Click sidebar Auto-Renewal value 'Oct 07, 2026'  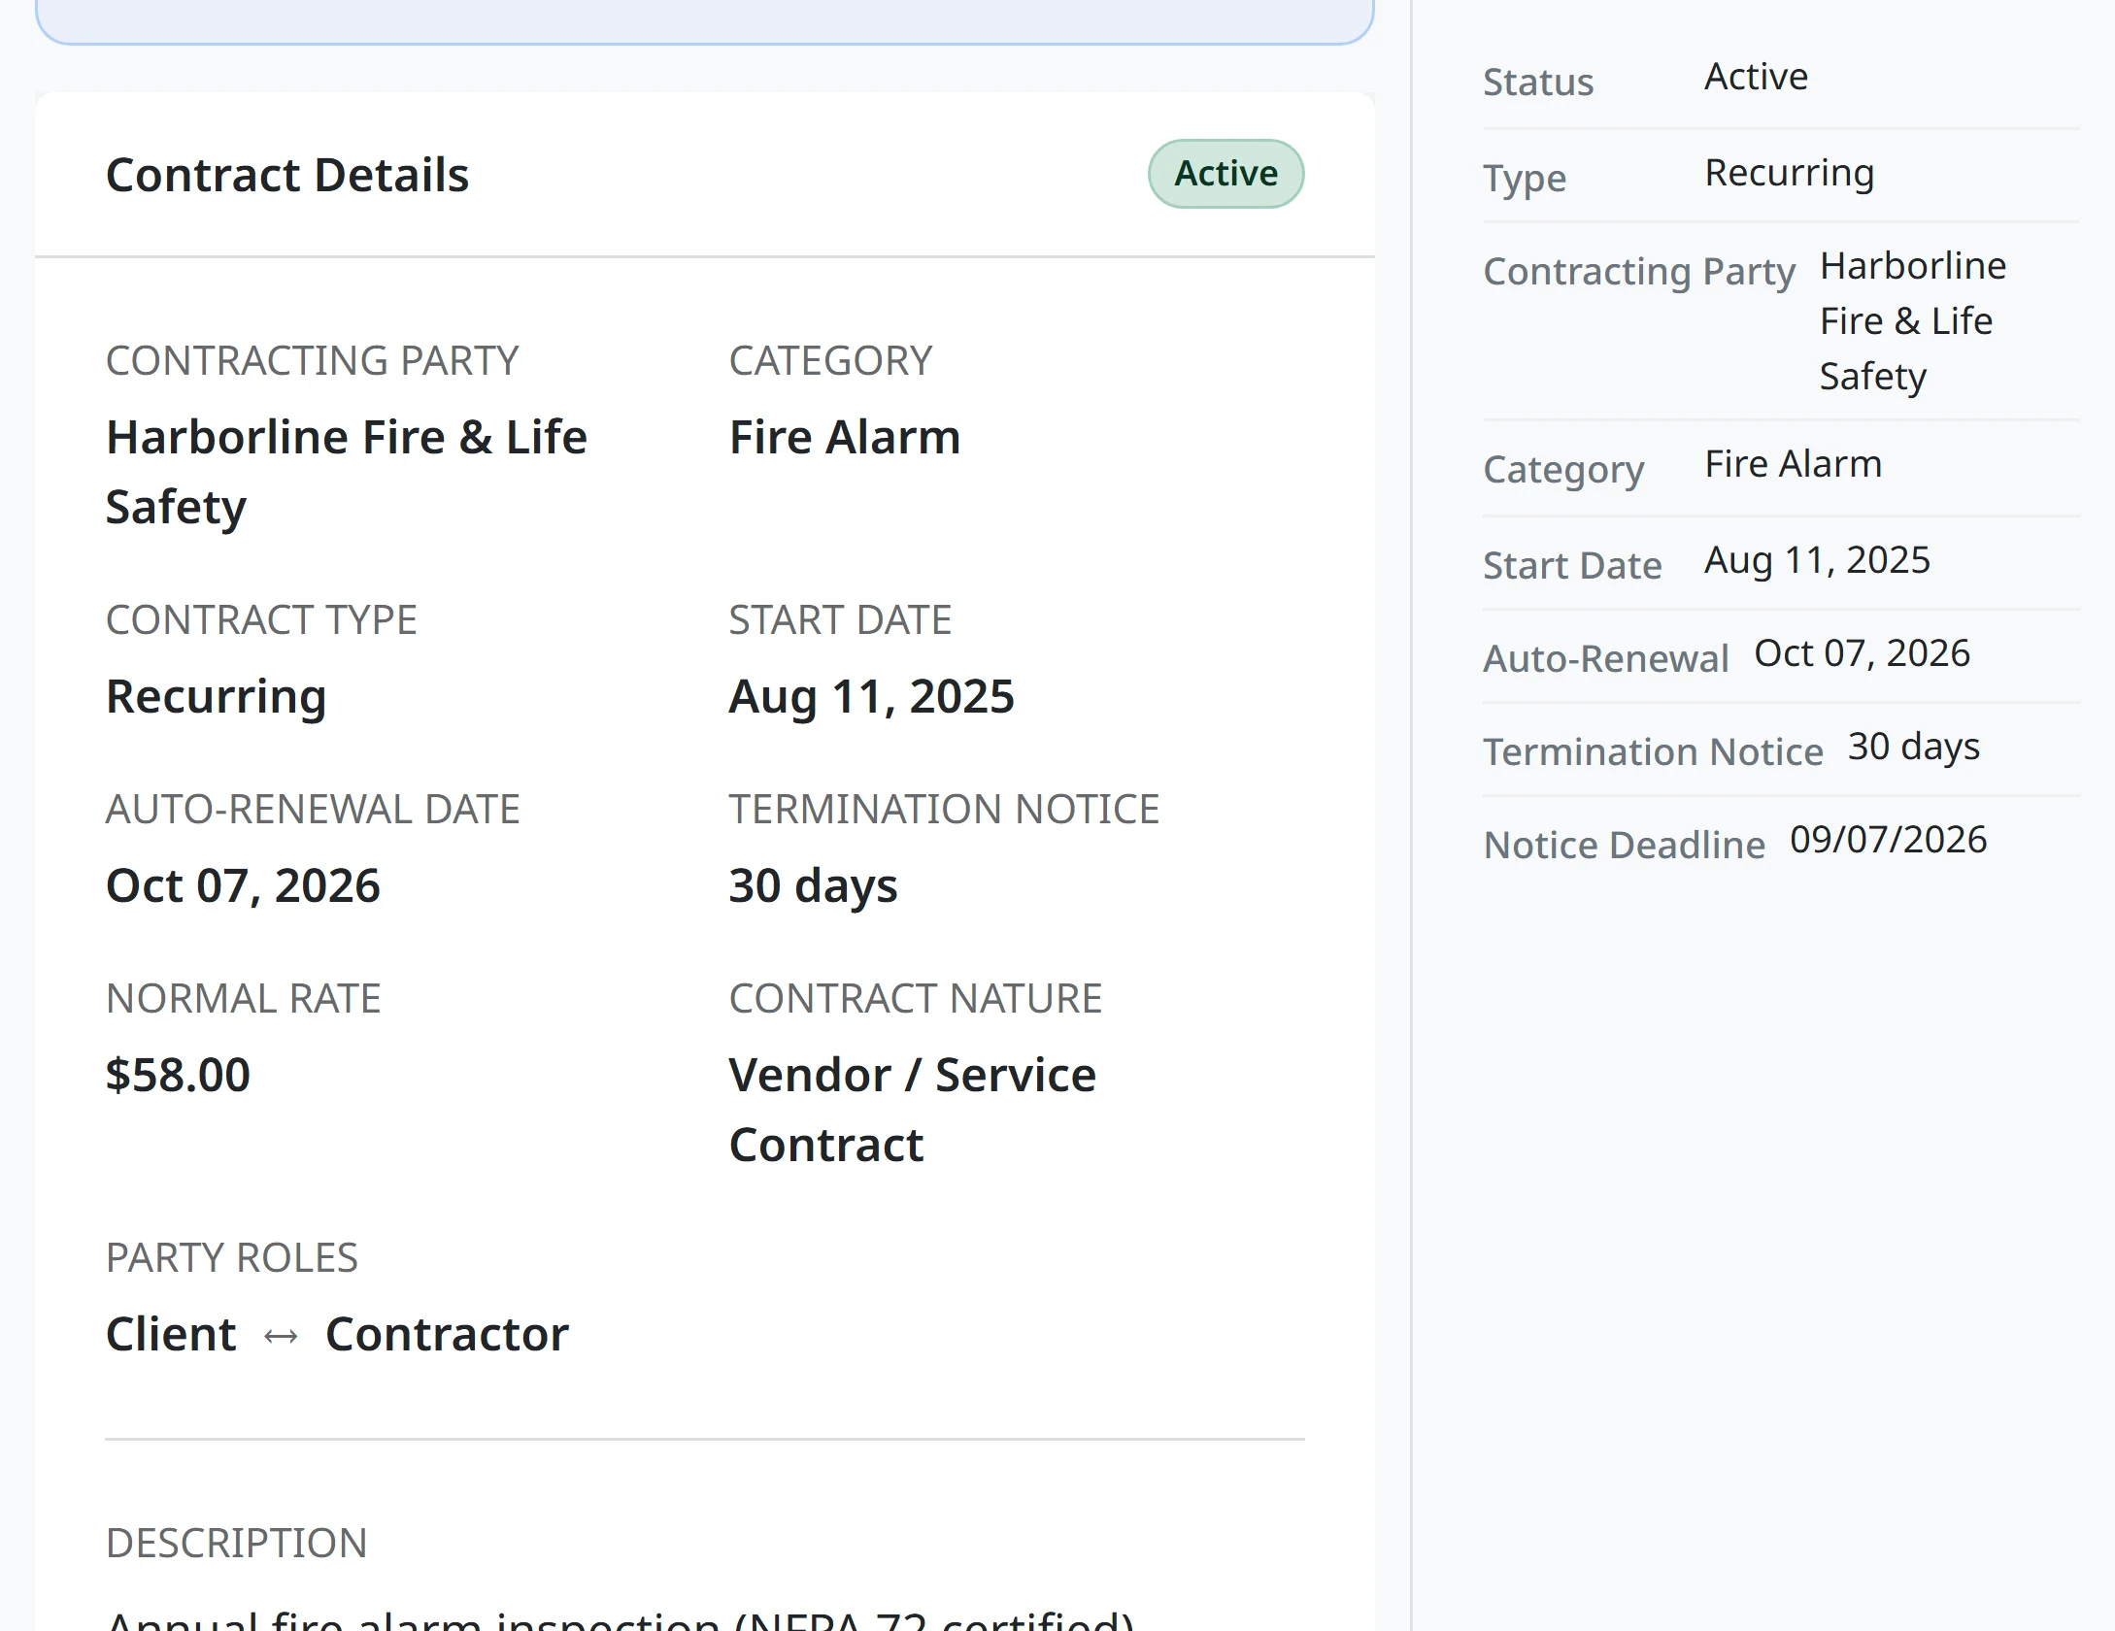[x=1862, y=653]
